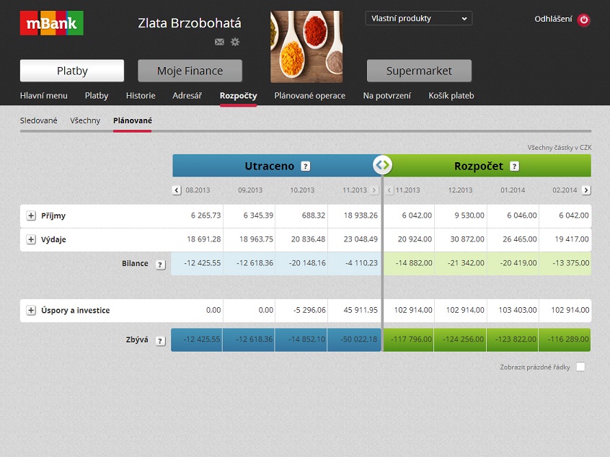Expand the Příjmy row
This screenshot has height=457, width=610.
[31, 216]
